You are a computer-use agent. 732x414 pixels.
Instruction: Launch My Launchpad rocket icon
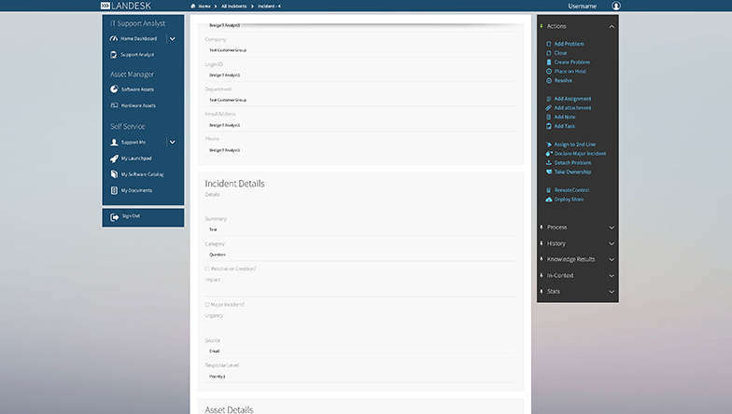pos(114,159)
